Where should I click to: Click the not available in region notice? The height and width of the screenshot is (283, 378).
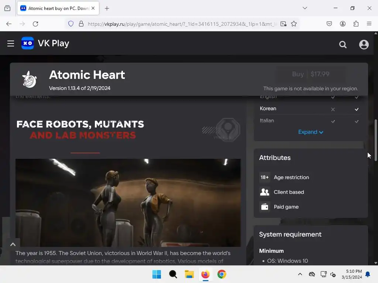(310, 88)
